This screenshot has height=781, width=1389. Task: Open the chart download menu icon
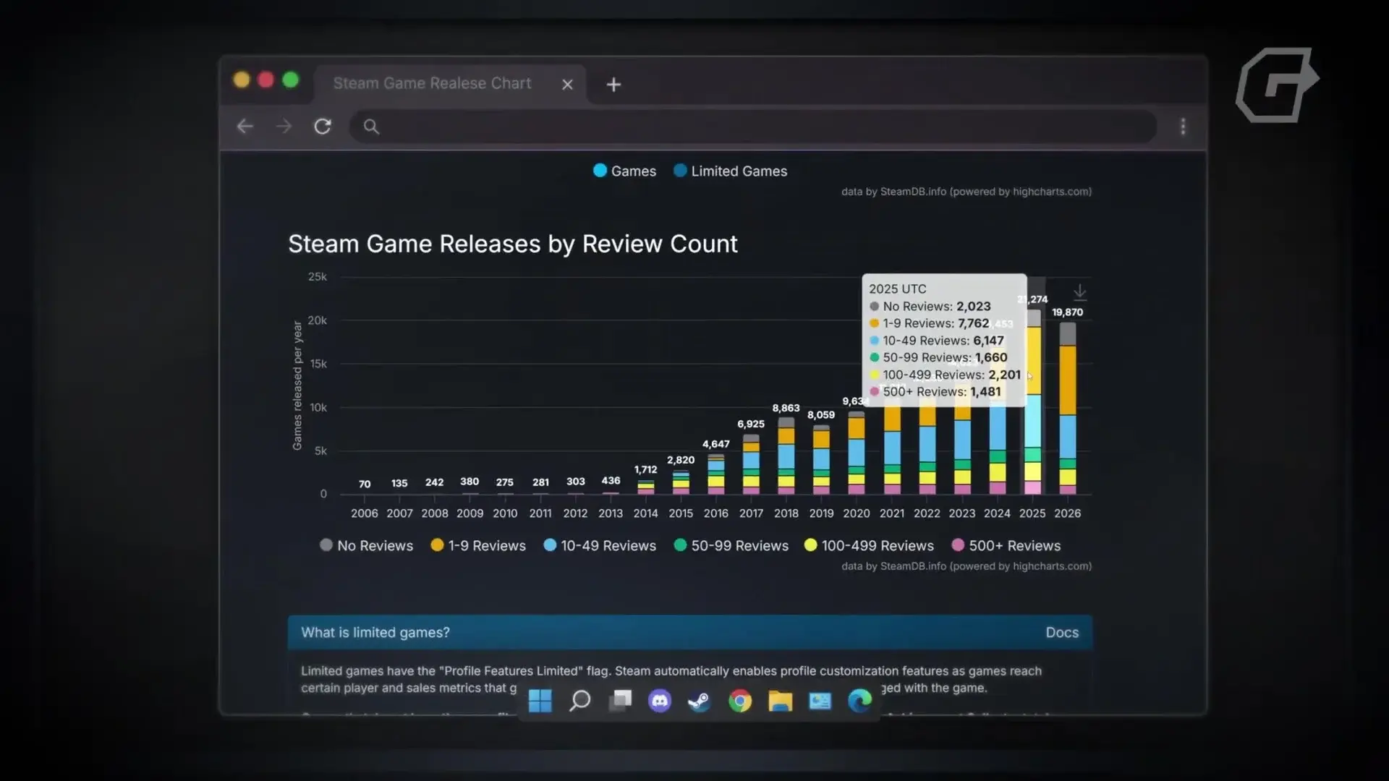click(x=1079, y=292)
